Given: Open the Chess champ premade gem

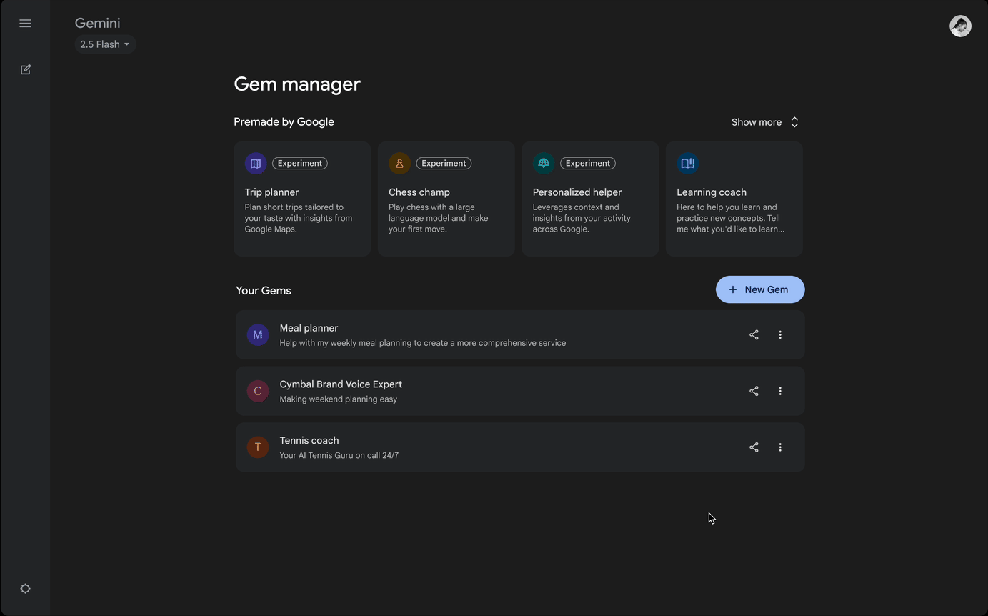Looking at the screenshot, I should [446, 199].
